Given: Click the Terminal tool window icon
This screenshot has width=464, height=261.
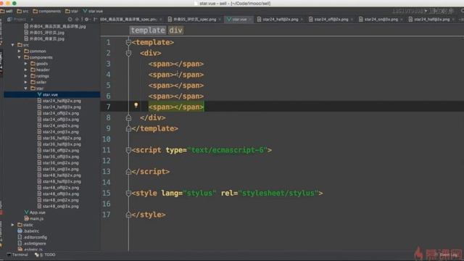Looking at the screenshot, I should pos(9,254).
